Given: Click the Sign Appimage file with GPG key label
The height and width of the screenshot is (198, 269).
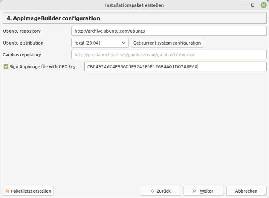Looking at the screenshot, I should [42, 67].
